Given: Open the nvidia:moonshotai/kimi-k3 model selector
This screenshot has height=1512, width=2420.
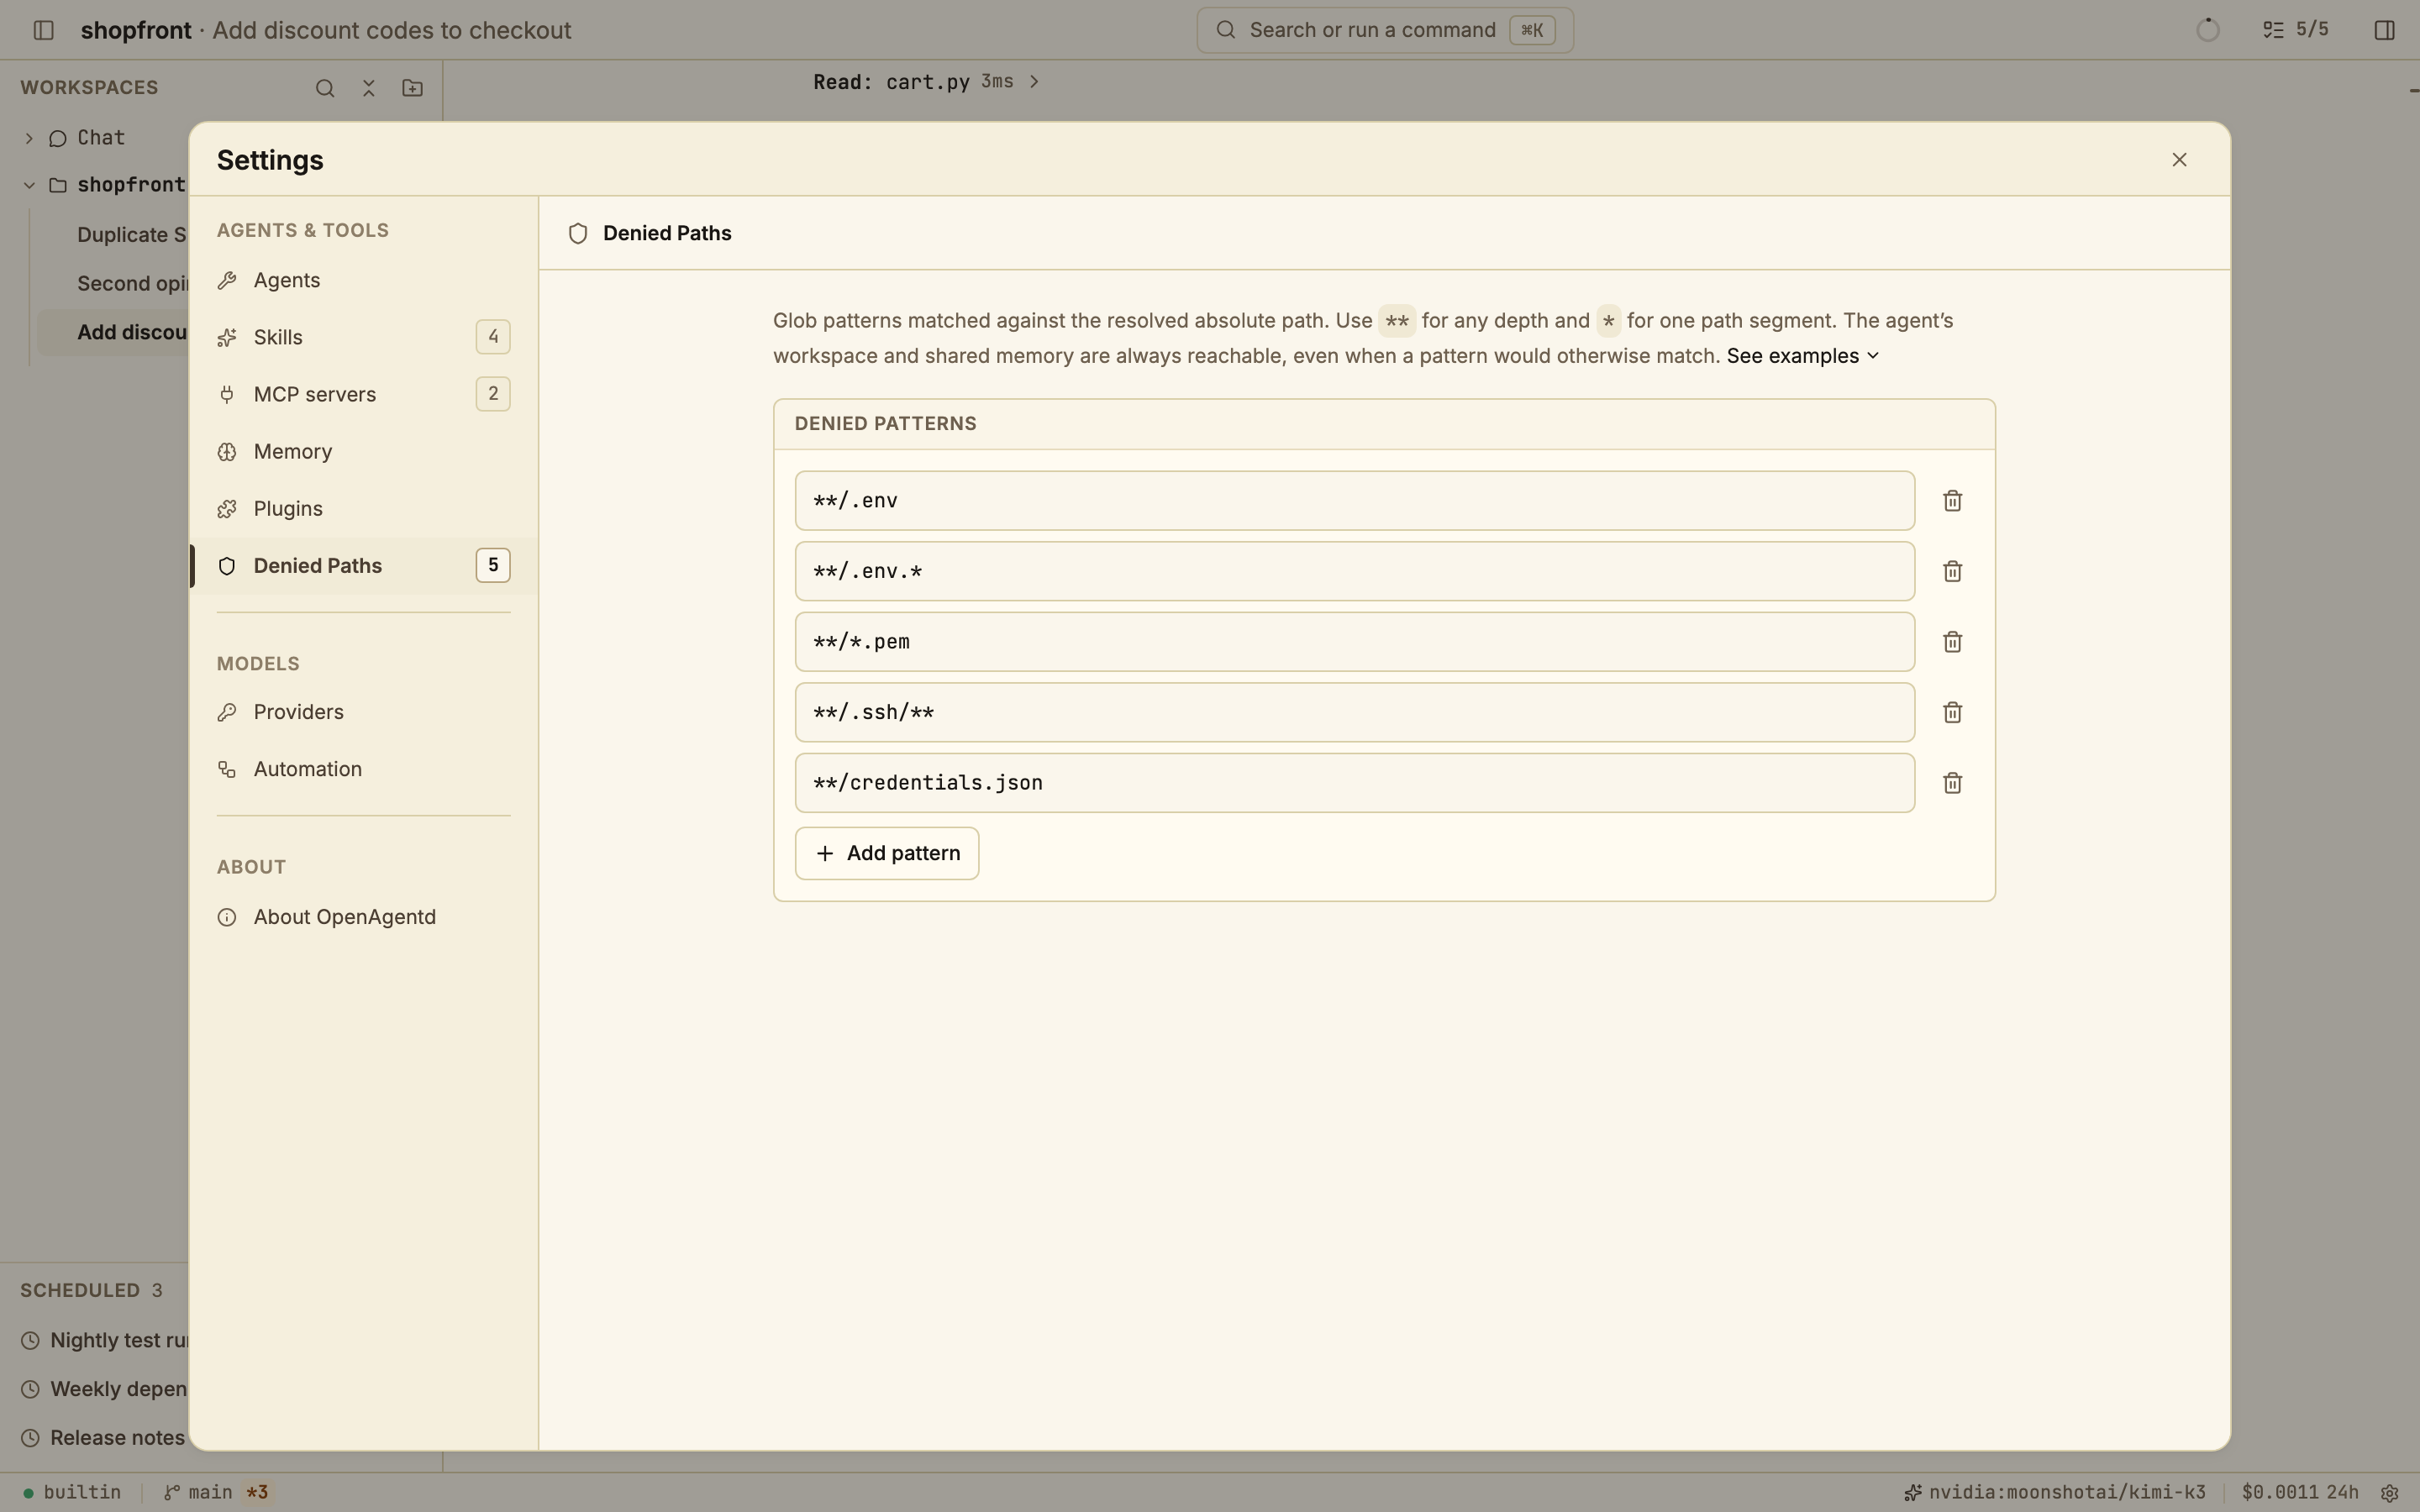Looking at the screenshot, I should 2055,1493.
